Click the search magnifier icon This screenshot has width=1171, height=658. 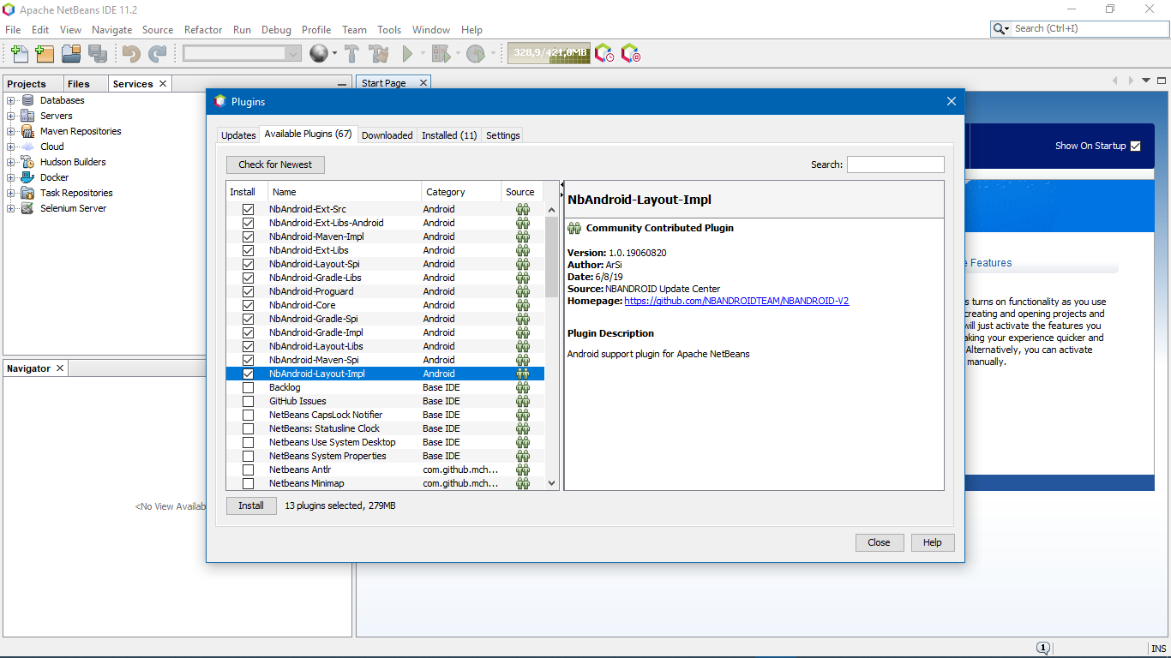(x=999, y=29)
